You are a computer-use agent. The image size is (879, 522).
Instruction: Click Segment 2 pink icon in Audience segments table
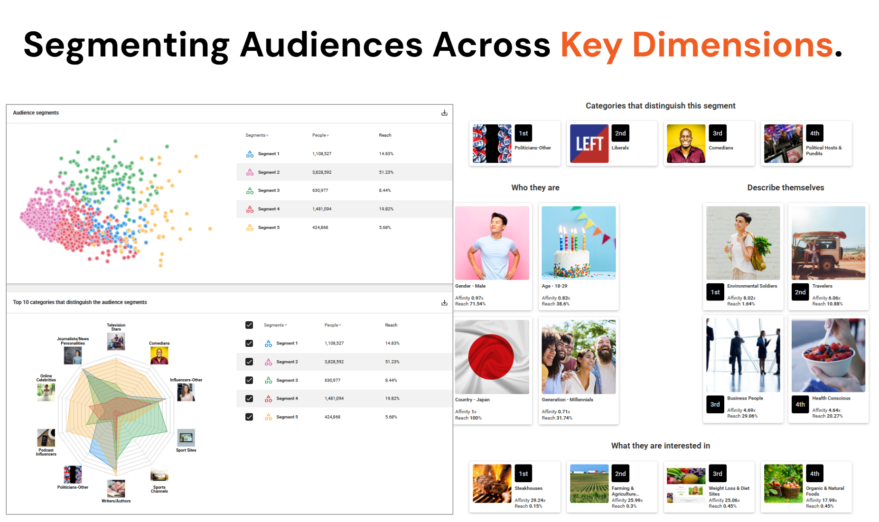pyautogui.click(x=250, y=172)
